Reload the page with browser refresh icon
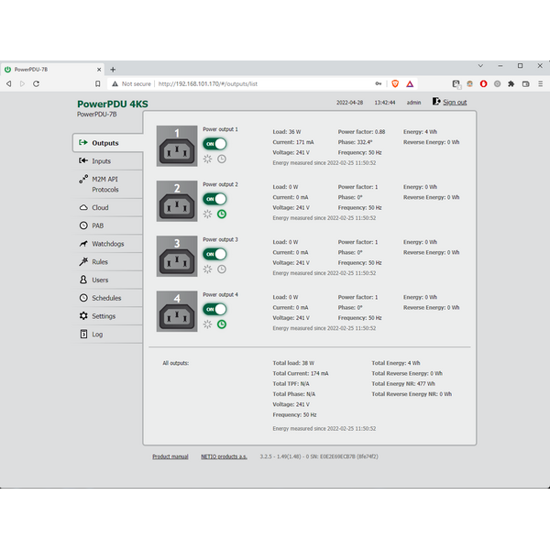 point(36,83)
